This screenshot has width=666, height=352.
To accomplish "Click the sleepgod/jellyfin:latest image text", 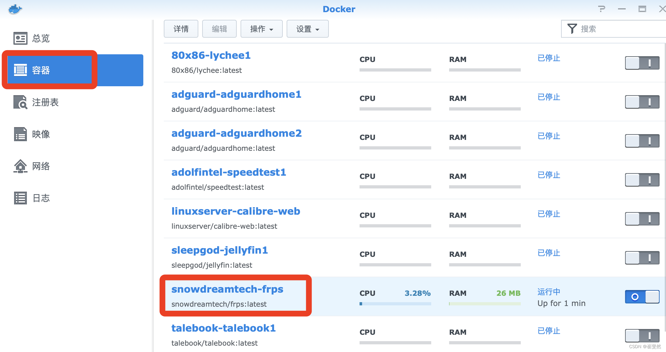I will (x=212, y=265).
